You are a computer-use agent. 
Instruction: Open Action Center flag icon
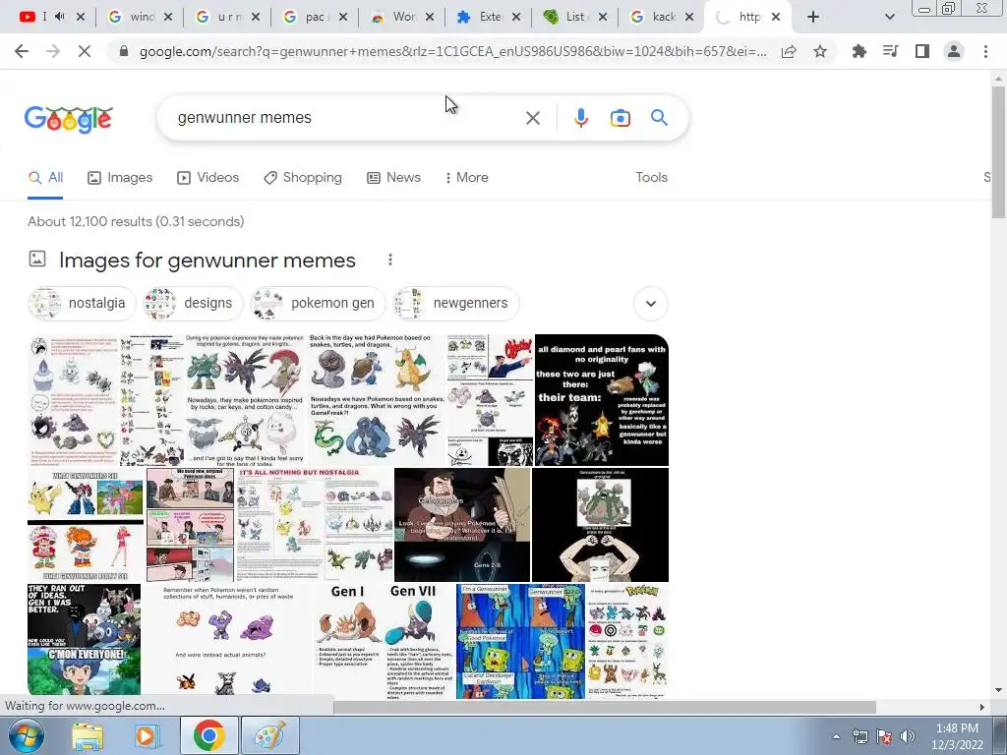[884, 736]
